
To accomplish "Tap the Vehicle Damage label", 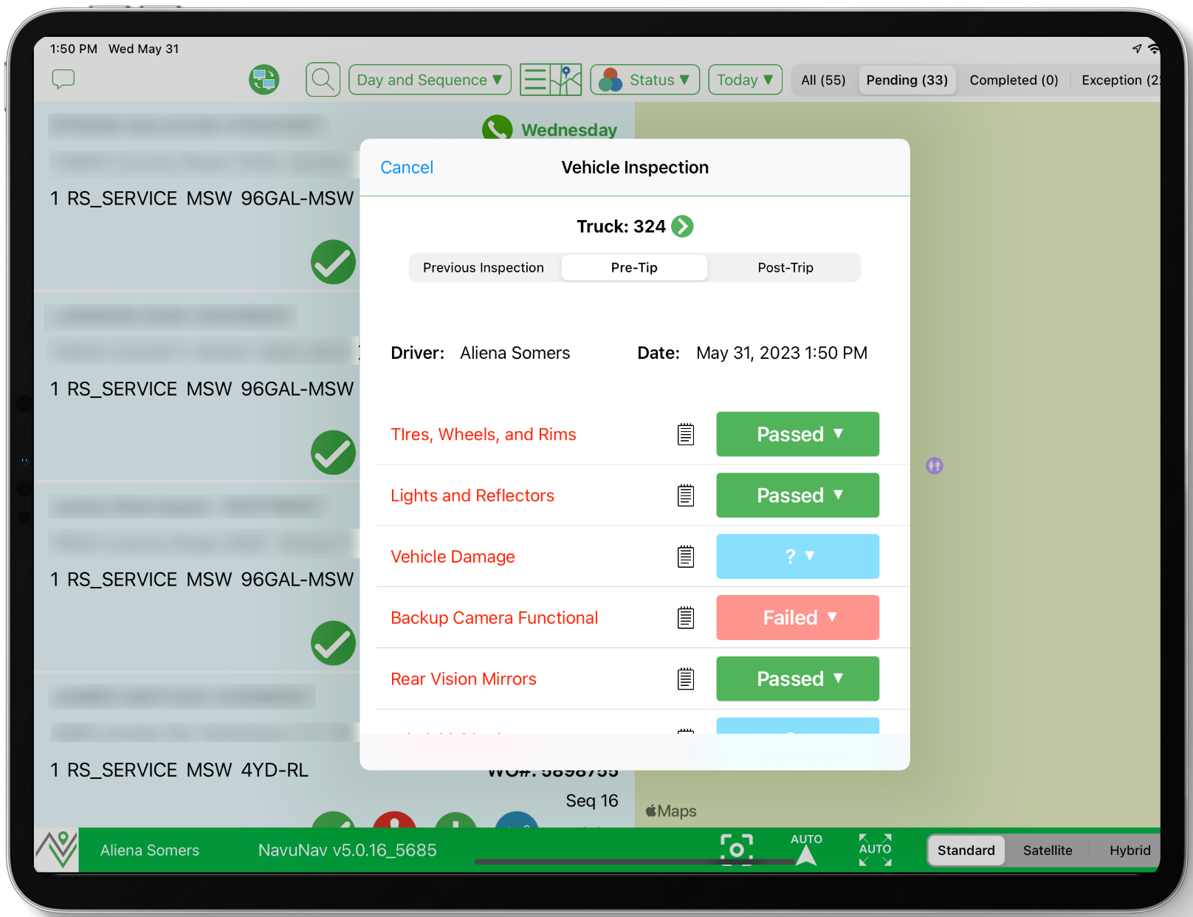I will (453, 557).
